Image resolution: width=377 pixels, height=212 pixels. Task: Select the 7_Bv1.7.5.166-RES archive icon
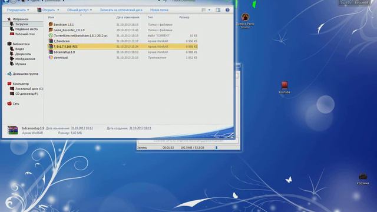[x=51, y=47]
